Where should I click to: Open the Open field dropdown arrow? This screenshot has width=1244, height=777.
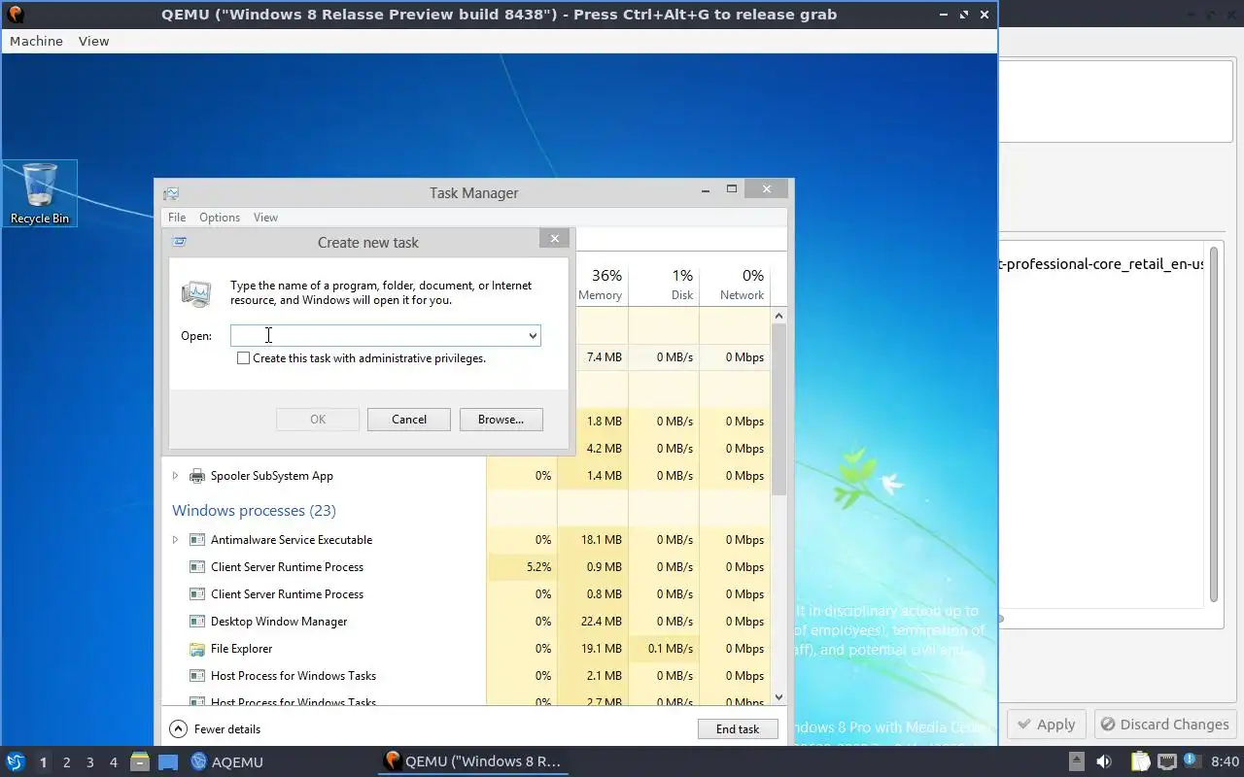coord(533,336)
